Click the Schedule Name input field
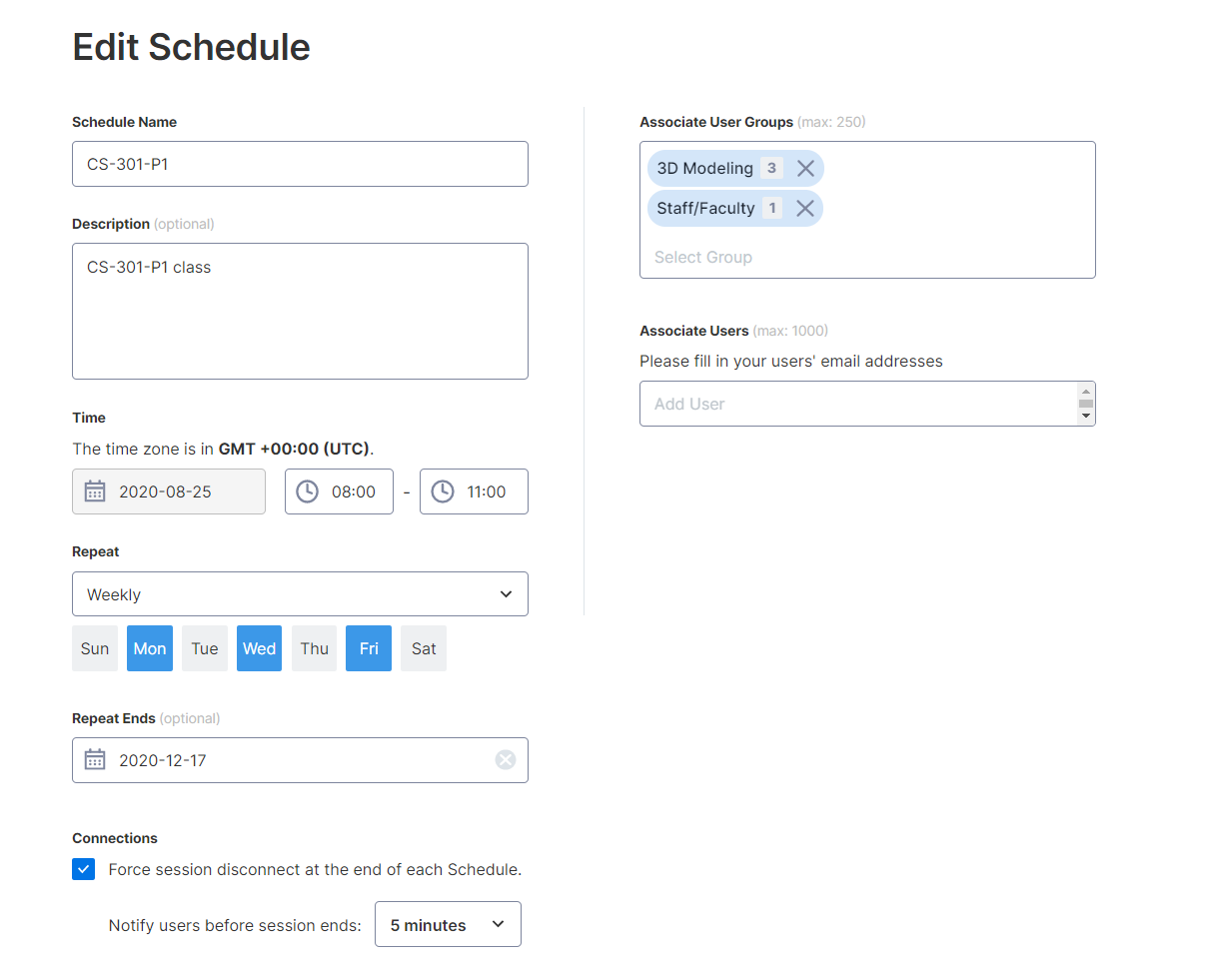The width and height of the screenshot is (1217, 973). tap(300, 164)
